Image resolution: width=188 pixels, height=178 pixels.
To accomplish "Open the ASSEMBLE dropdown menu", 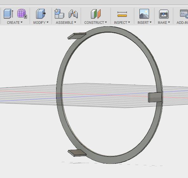I will [66, 23].
